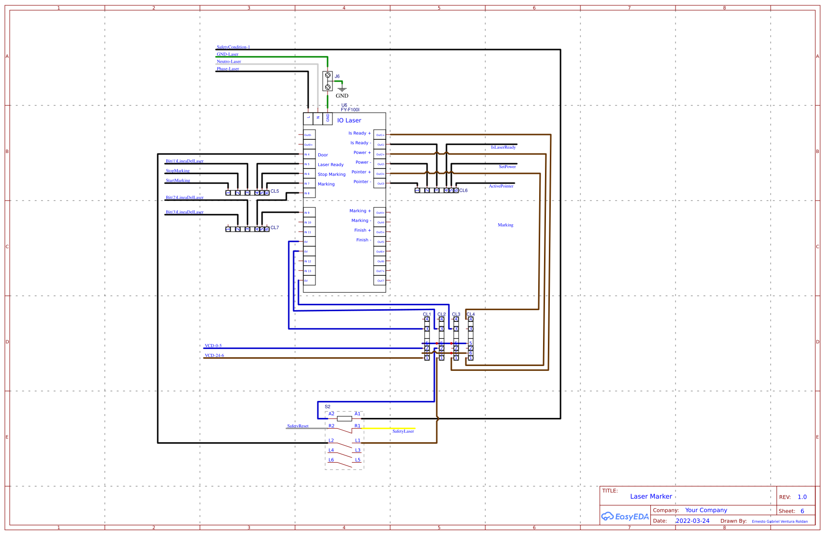Click the FY-F100I part name label
Screen dimensions: 825x535
click(349, 110)
